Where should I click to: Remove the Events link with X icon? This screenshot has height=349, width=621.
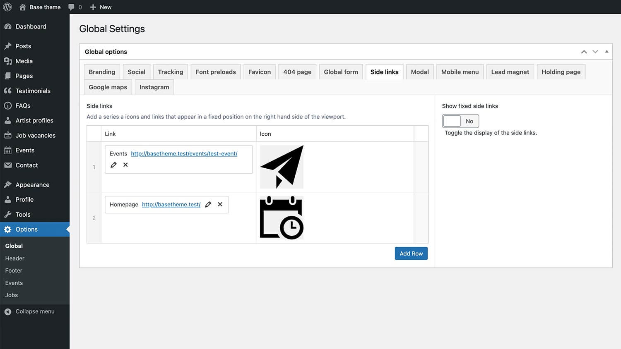pos(125,165)
